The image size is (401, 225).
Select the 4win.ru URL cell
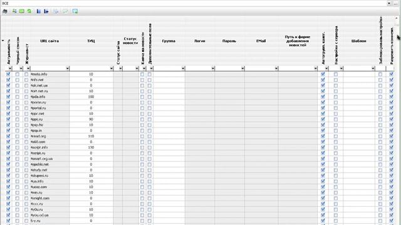(49, 192)
